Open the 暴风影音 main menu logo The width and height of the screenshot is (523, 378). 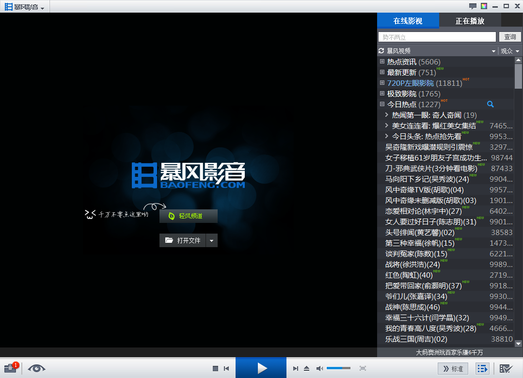(x=24, y=7)
